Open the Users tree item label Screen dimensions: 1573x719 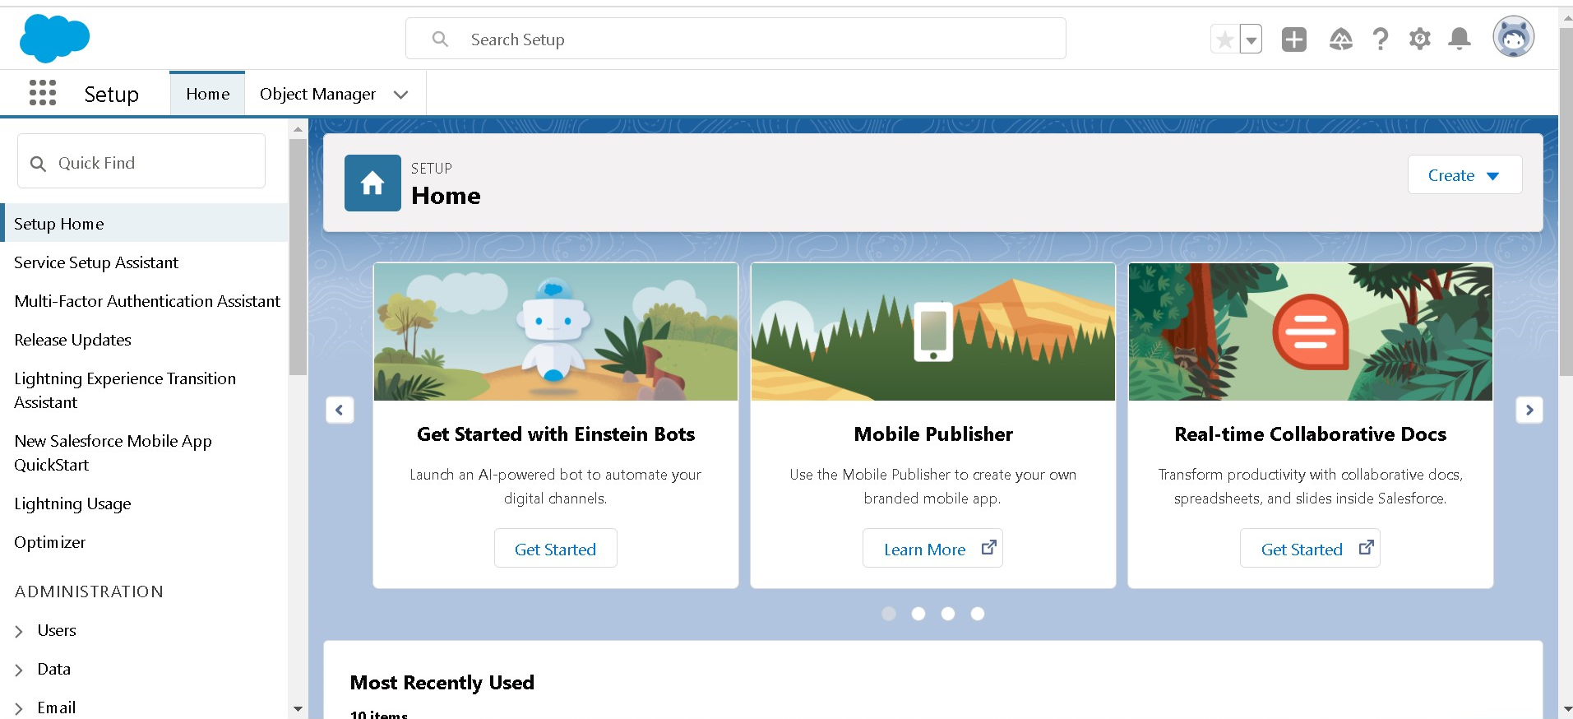tap(57, 630)
